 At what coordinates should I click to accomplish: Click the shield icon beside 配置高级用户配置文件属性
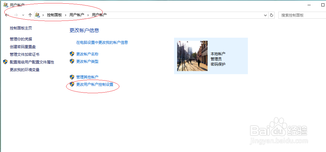5,62
